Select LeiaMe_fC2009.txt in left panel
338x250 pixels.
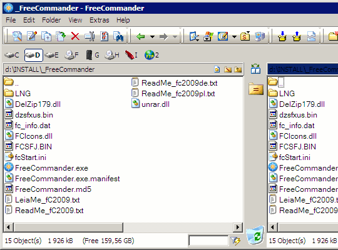point(43,199)
